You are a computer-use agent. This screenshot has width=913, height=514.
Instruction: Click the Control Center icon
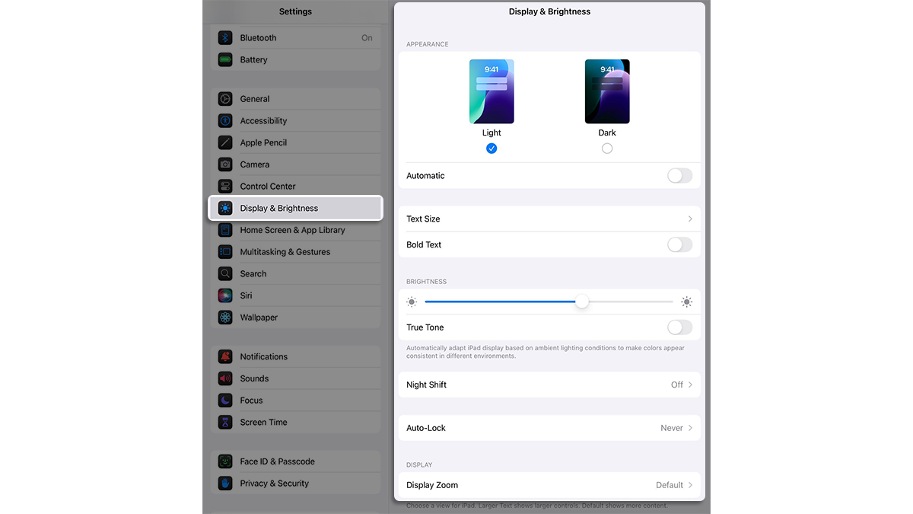(x=225, y=186)
